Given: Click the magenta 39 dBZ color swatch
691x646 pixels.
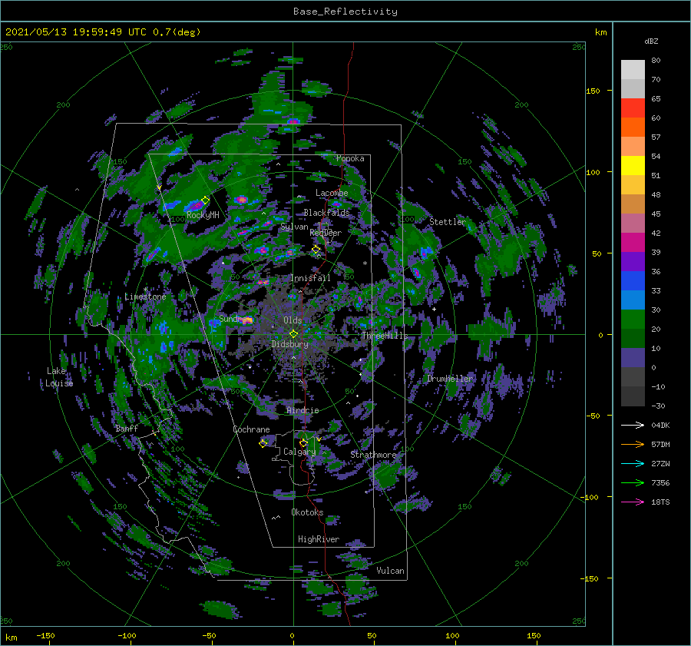Looking at the screenshot, I should [x=633, y=243].
